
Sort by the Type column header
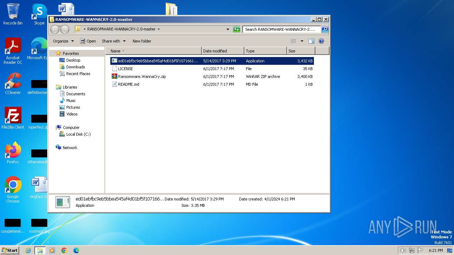(265, 51)
